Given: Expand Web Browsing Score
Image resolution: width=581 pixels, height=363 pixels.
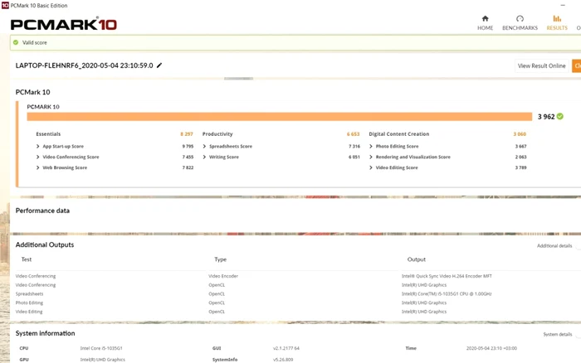Looking at the screenshot, I should (38, 167).
